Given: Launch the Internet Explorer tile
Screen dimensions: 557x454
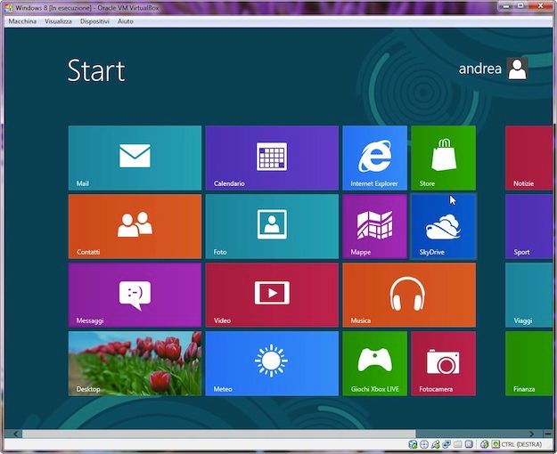Looking at the screenshot, I should tap(375, 158).
